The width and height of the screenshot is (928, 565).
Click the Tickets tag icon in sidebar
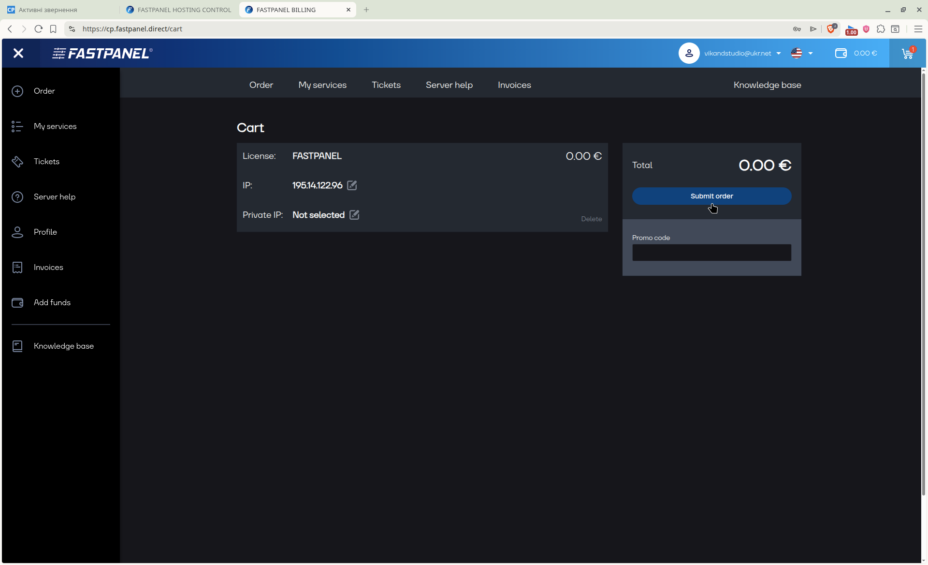[x=17, y=162]
